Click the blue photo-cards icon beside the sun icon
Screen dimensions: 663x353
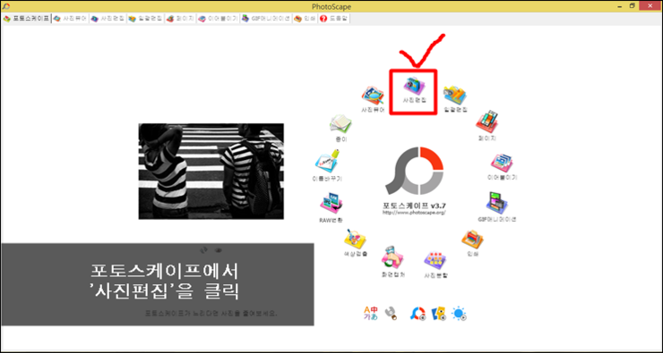click(x=438, y=314)
